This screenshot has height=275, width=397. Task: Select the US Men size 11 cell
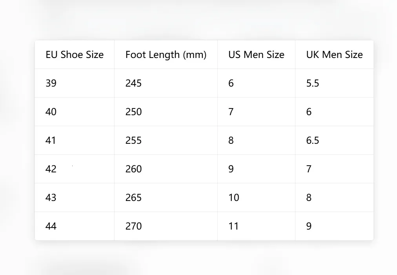(x=256, y=226)
